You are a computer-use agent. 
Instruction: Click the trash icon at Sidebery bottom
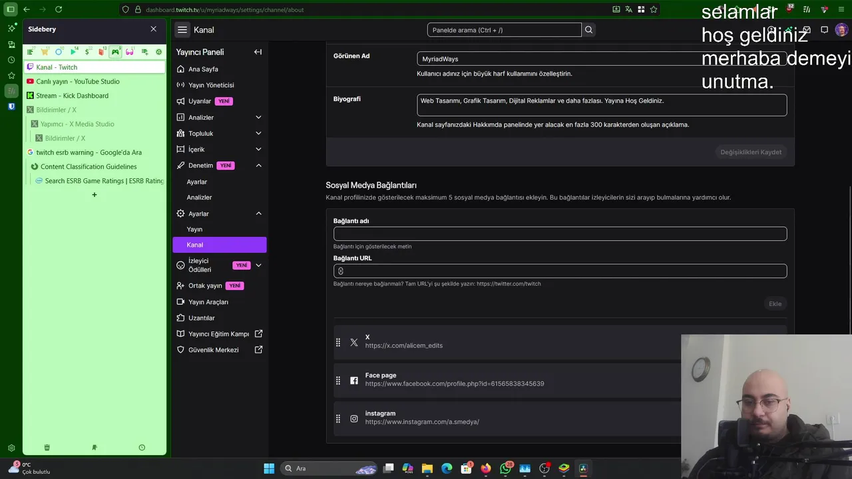point(47,448)
